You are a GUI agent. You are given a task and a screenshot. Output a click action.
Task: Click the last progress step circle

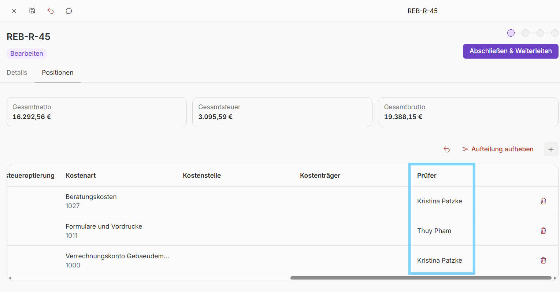click(x=555, y=33)
